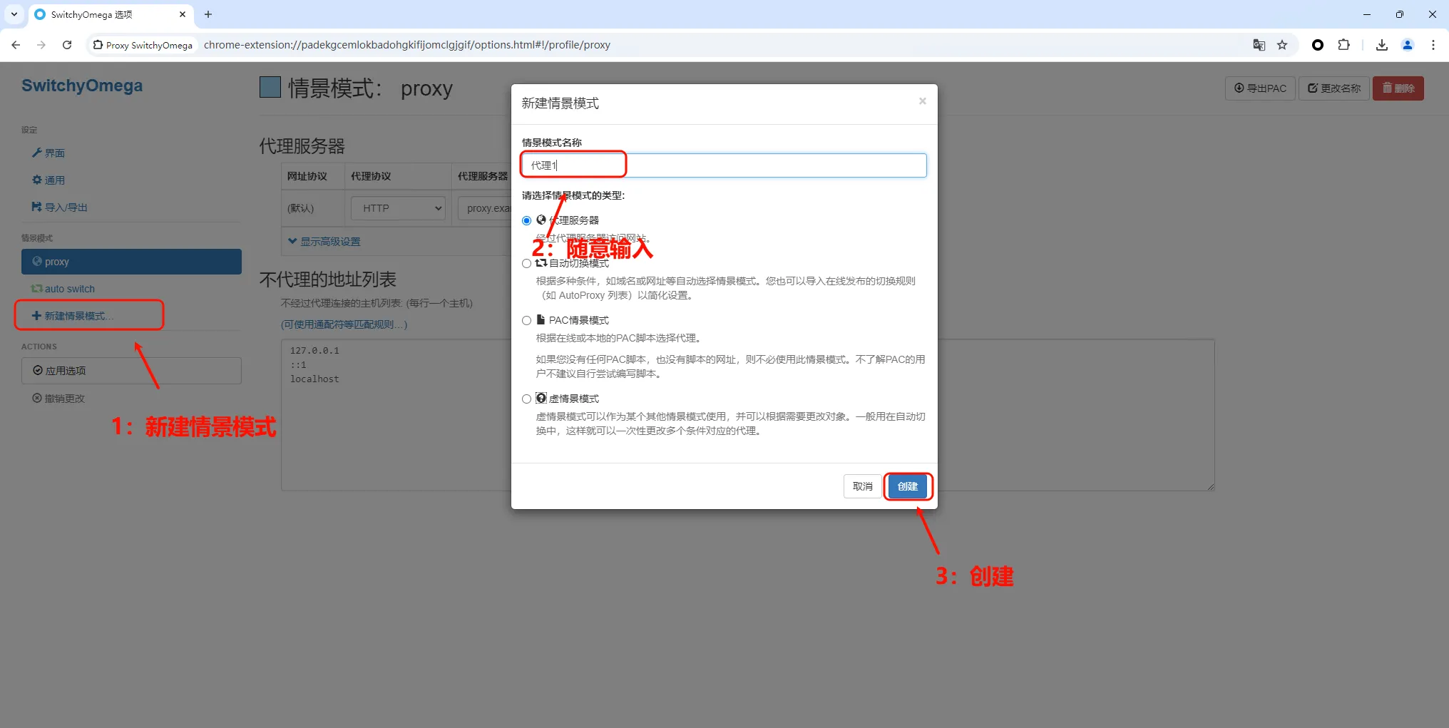Open the extensions puzzle icon

click(1343, 45)
